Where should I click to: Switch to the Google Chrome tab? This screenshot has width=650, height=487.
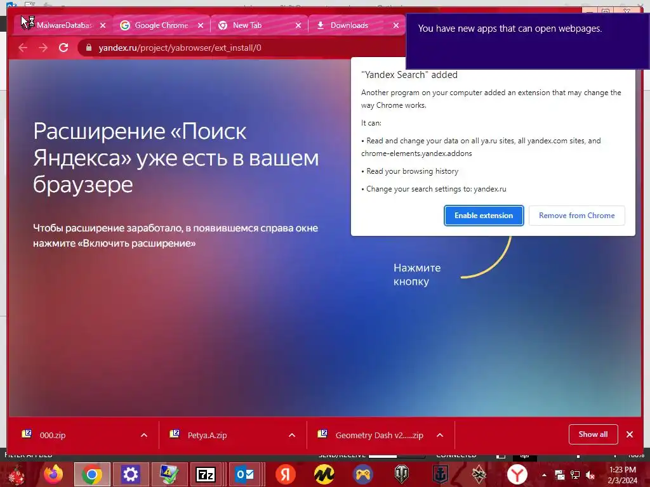pos(161,25)
